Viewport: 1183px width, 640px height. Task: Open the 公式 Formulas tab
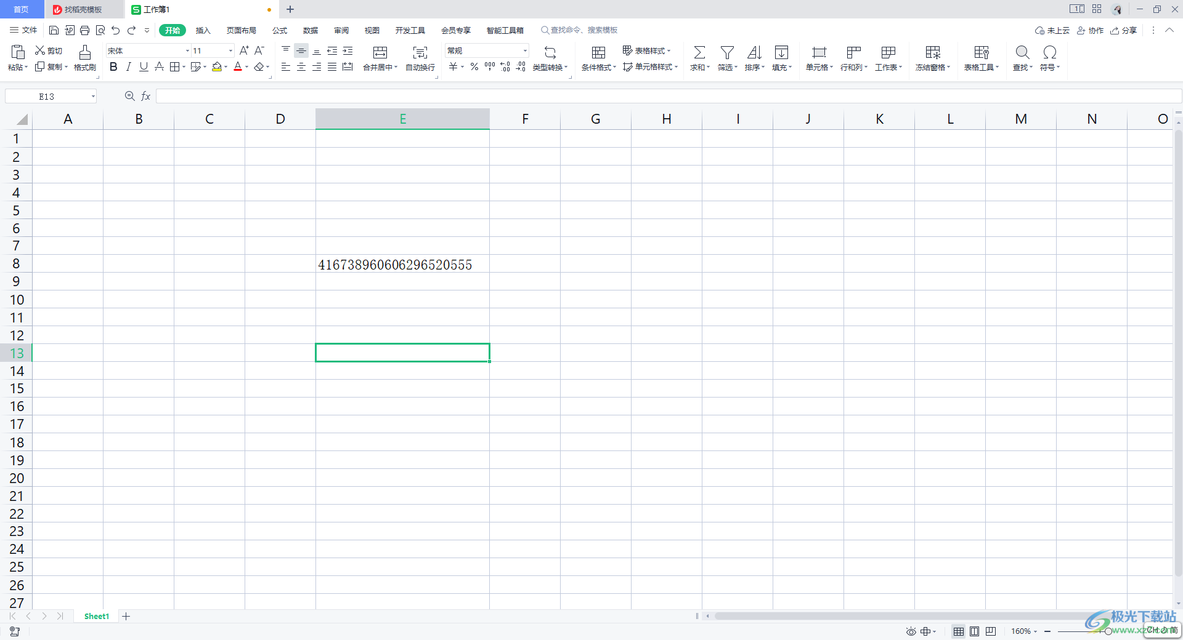(280, 30)
